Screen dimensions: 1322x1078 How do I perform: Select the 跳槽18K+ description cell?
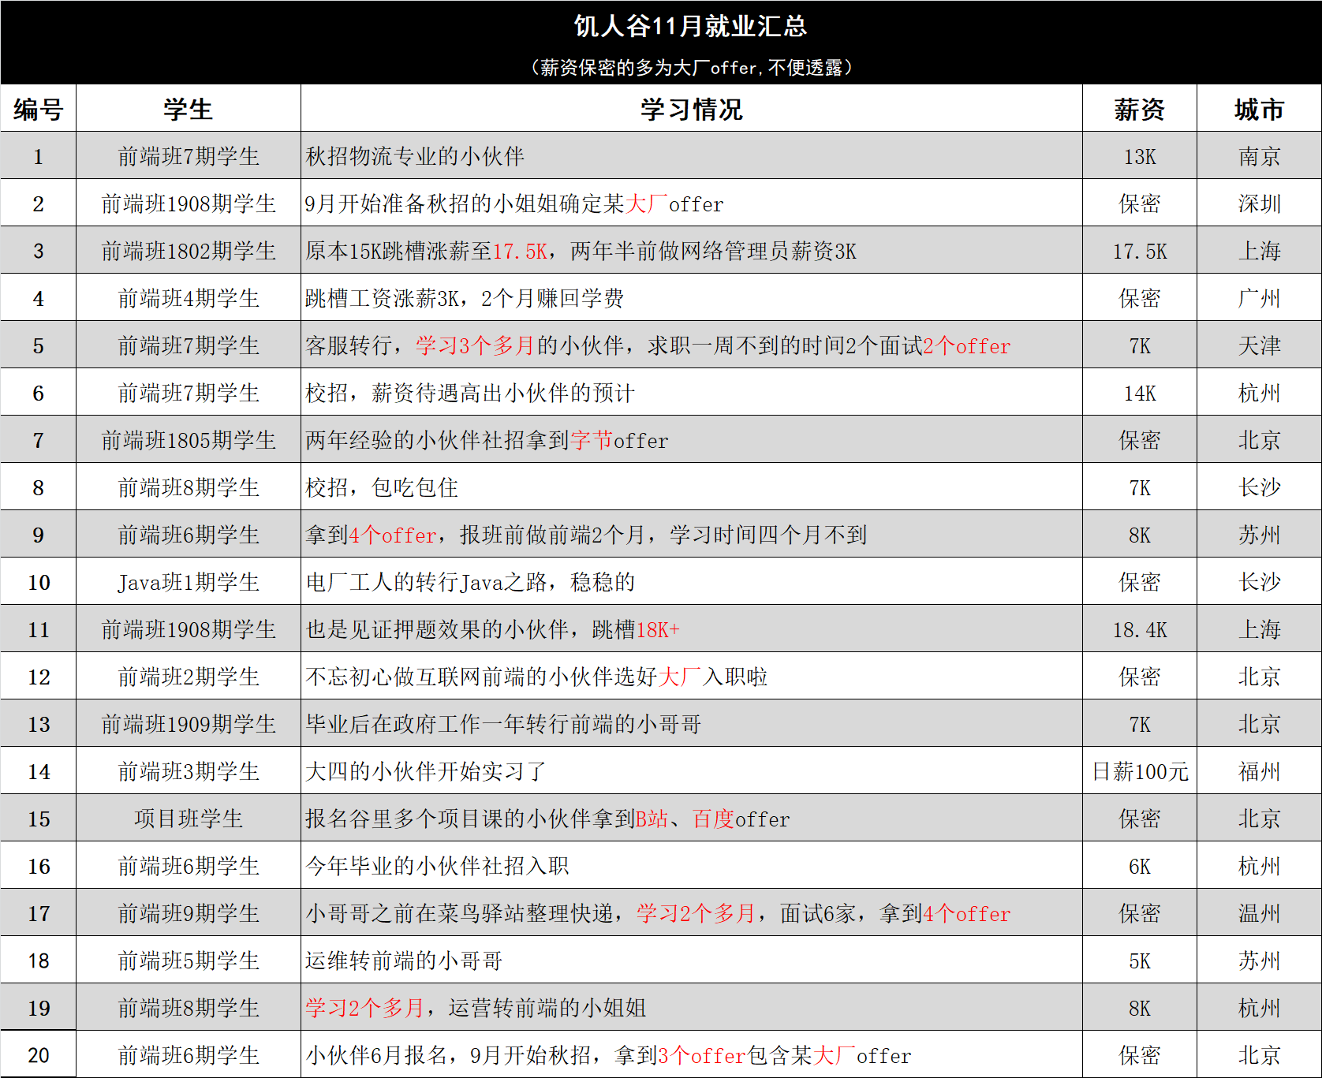click(692, 629)
